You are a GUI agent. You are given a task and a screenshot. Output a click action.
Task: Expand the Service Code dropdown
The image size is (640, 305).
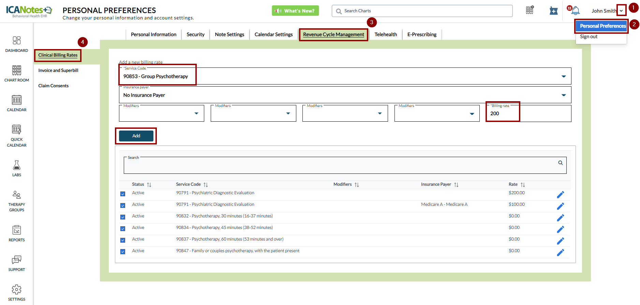[563, 76]
